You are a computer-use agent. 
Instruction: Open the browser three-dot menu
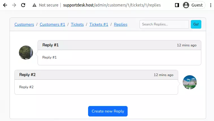coord(211,5)
